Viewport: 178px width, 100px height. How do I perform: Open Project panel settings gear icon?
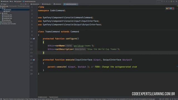click(x=26, y=4)
